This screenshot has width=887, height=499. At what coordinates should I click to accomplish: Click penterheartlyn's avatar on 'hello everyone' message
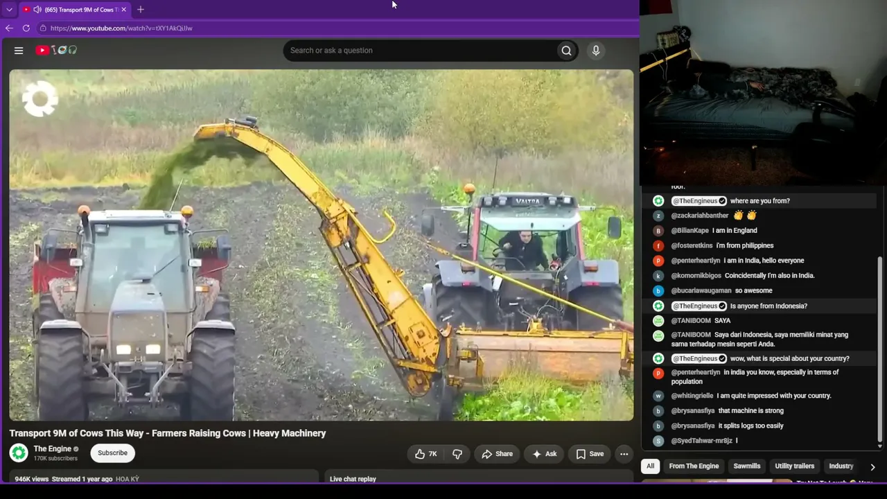(x=658, y=261)
